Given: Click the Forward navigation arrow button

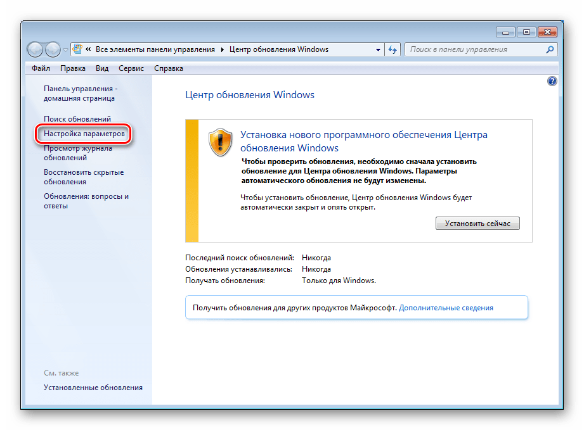Looking at the screenshot, I should [52, 49].
